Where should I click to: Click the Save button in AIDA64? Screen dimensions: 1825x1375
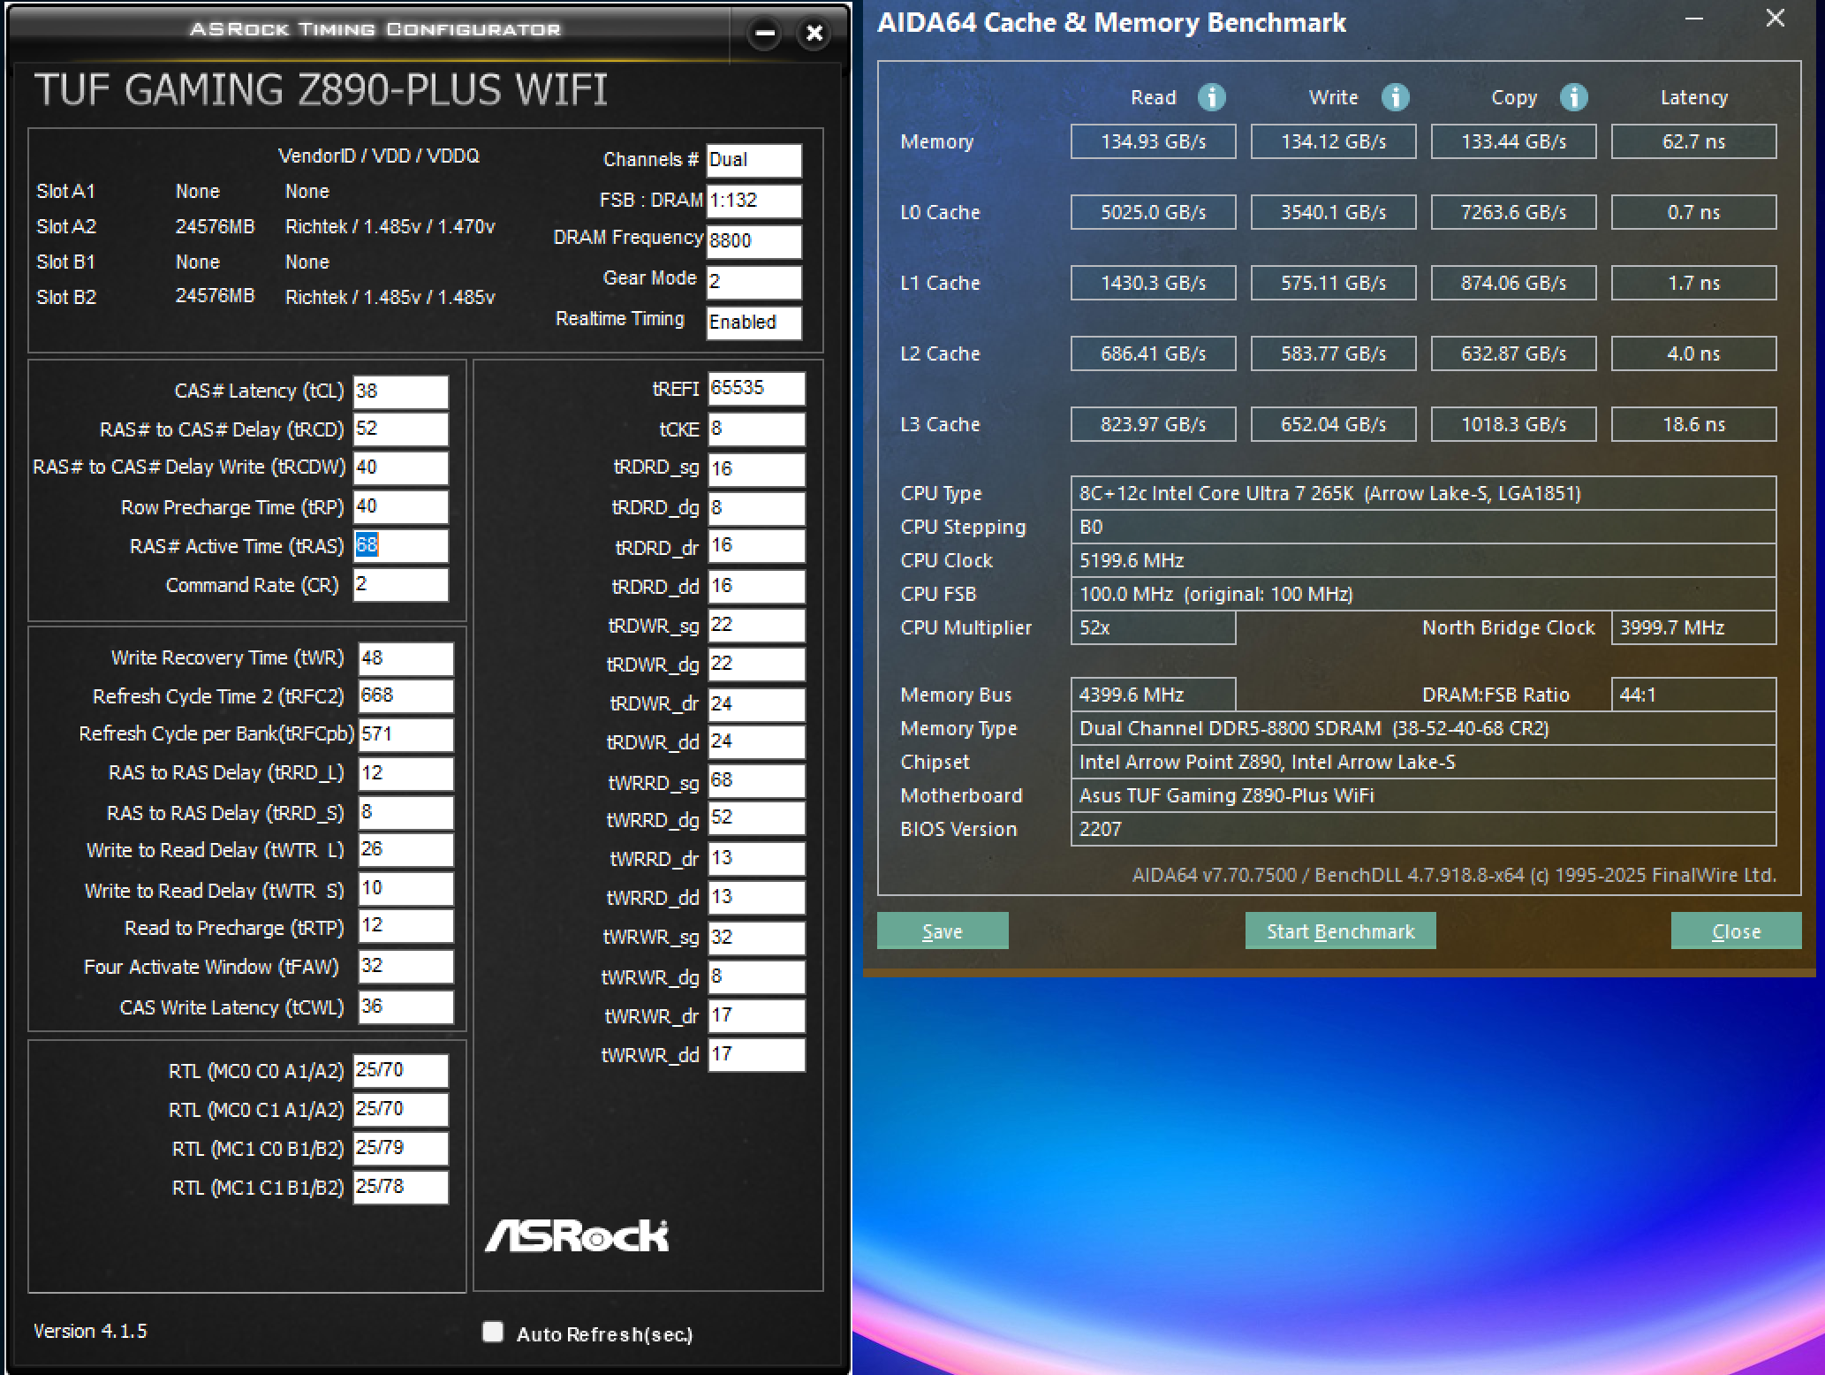click(942, 931)
